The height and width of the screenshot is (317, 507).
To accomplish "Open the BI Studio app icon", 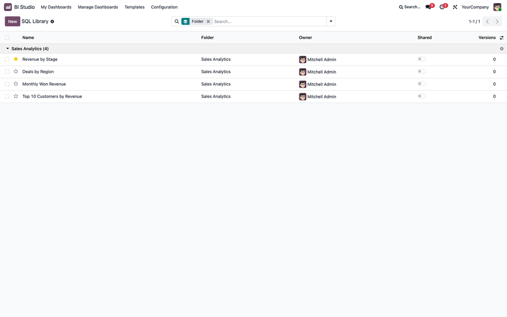I will [8, 7].
